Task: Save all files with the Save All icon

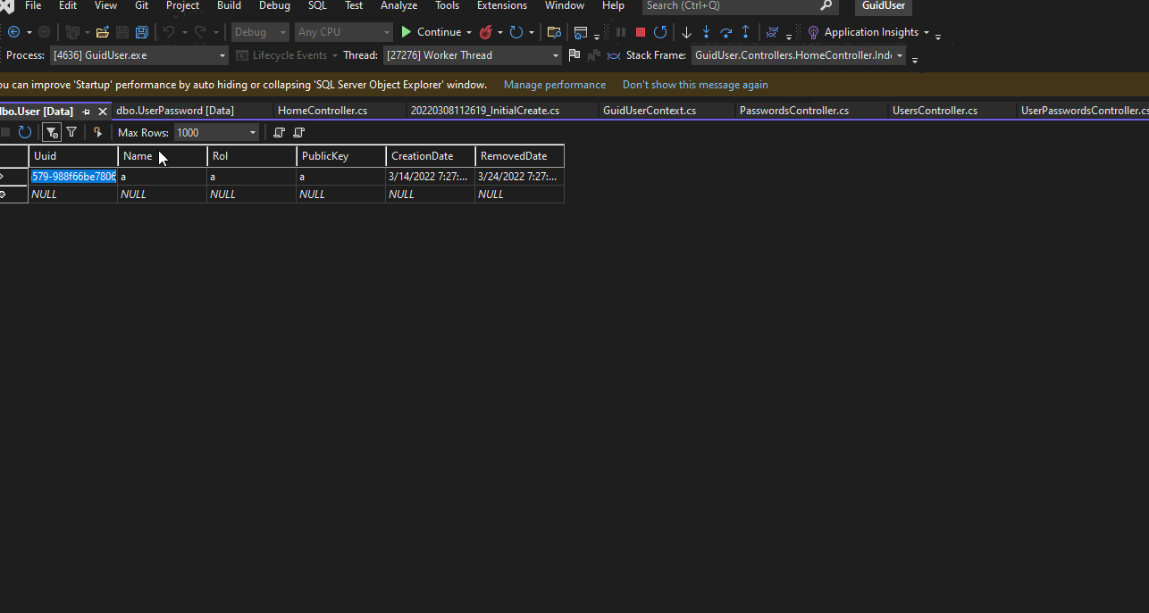Action: click(x=141, y=32)
